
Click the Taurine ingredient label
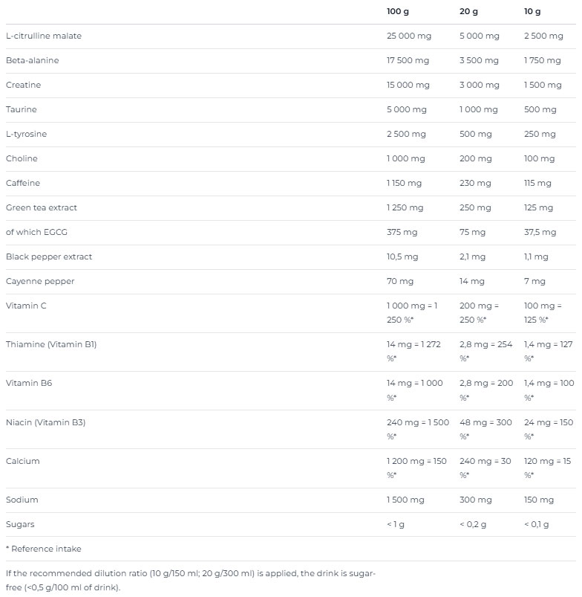tap(22, 109)
